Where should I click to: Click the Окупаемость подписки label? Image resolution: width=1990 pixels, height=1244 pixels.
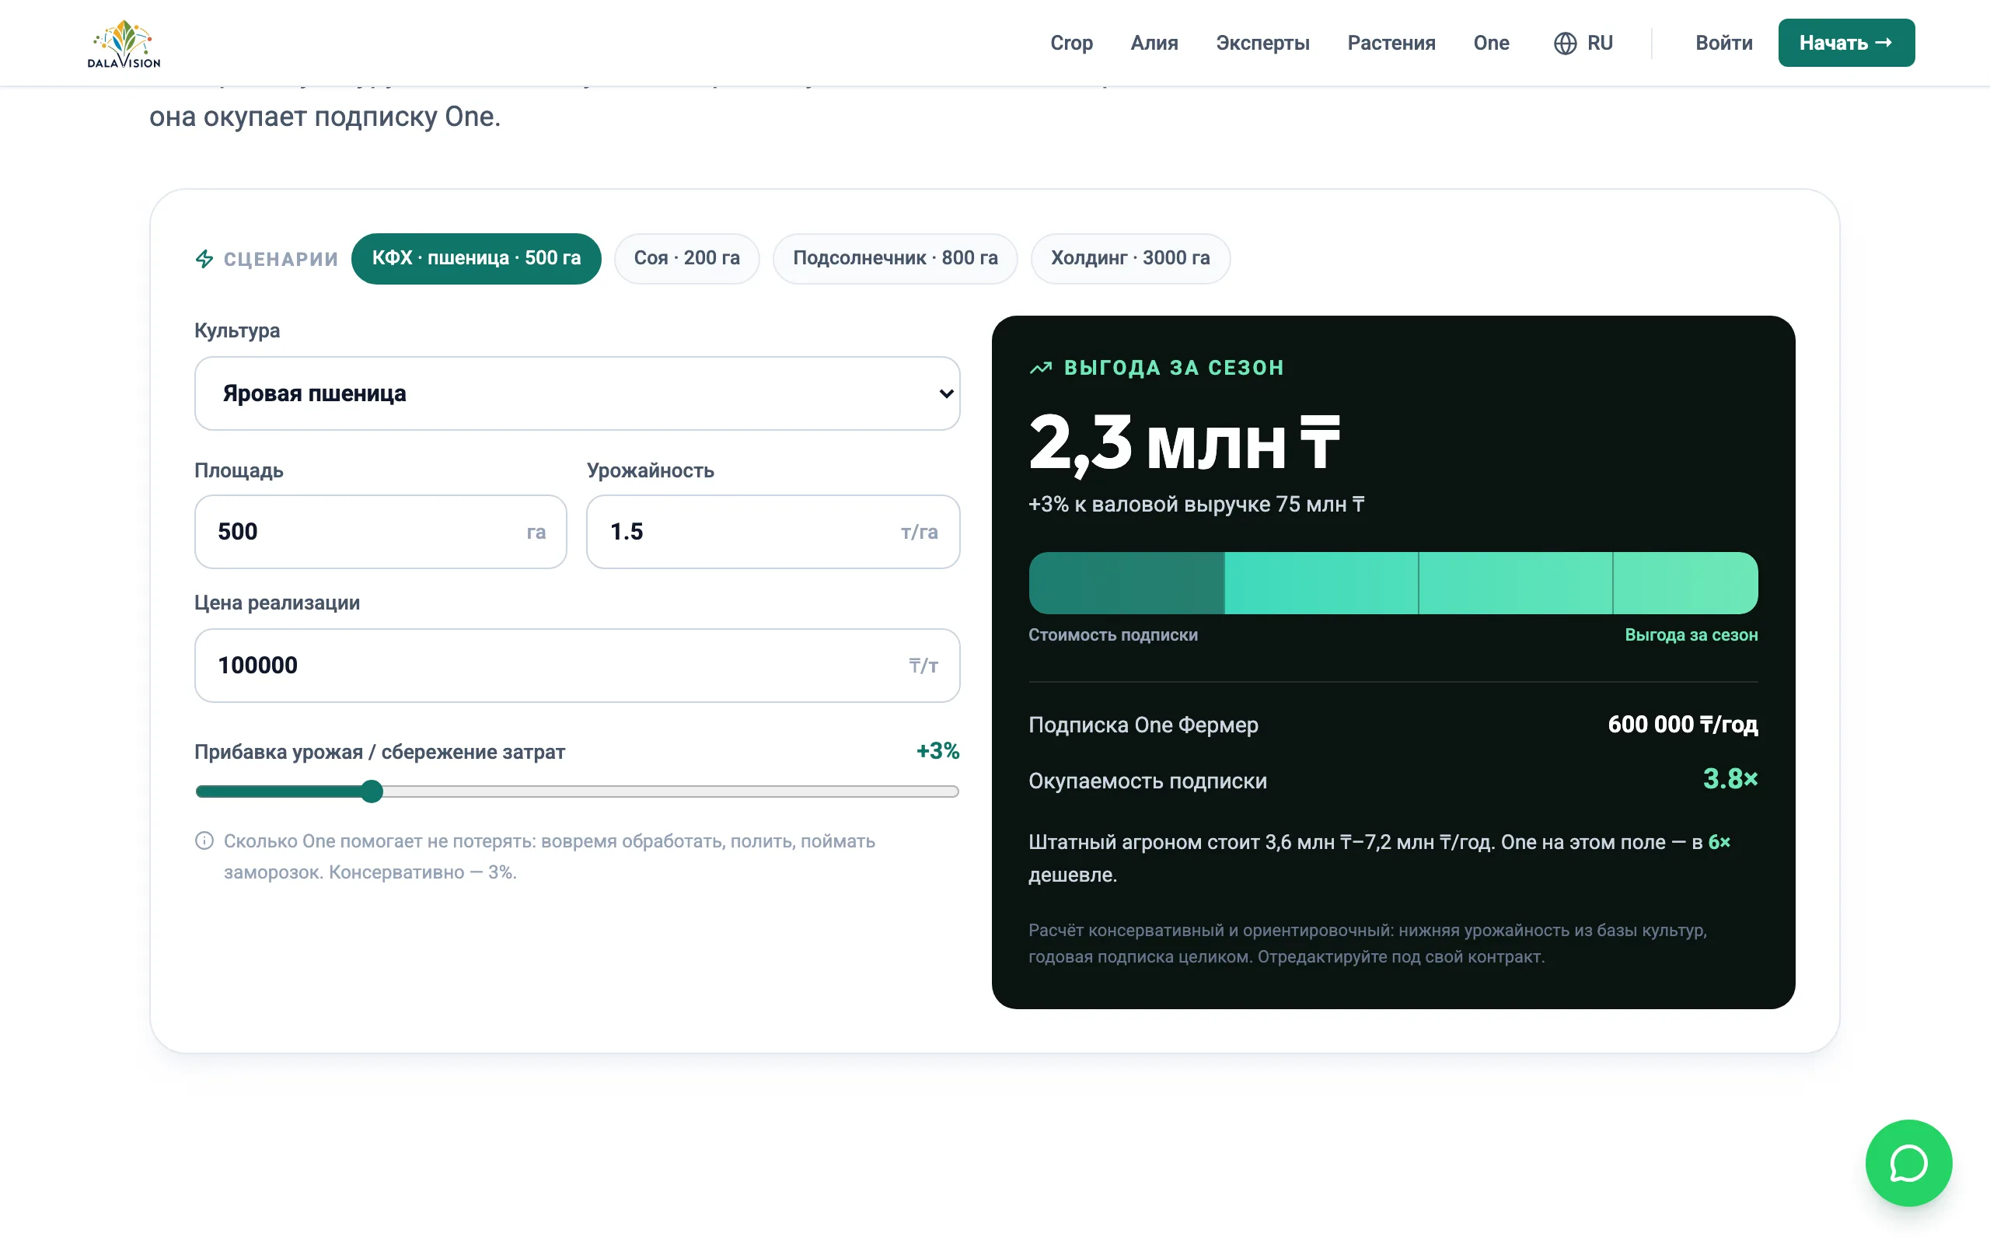tap(1147, 781)
